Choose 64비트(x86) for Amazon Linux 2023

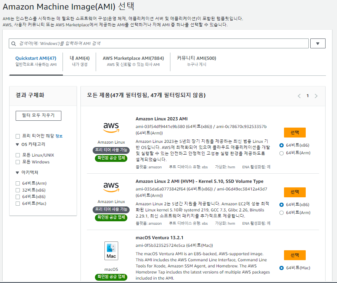[x=281, y=145]
